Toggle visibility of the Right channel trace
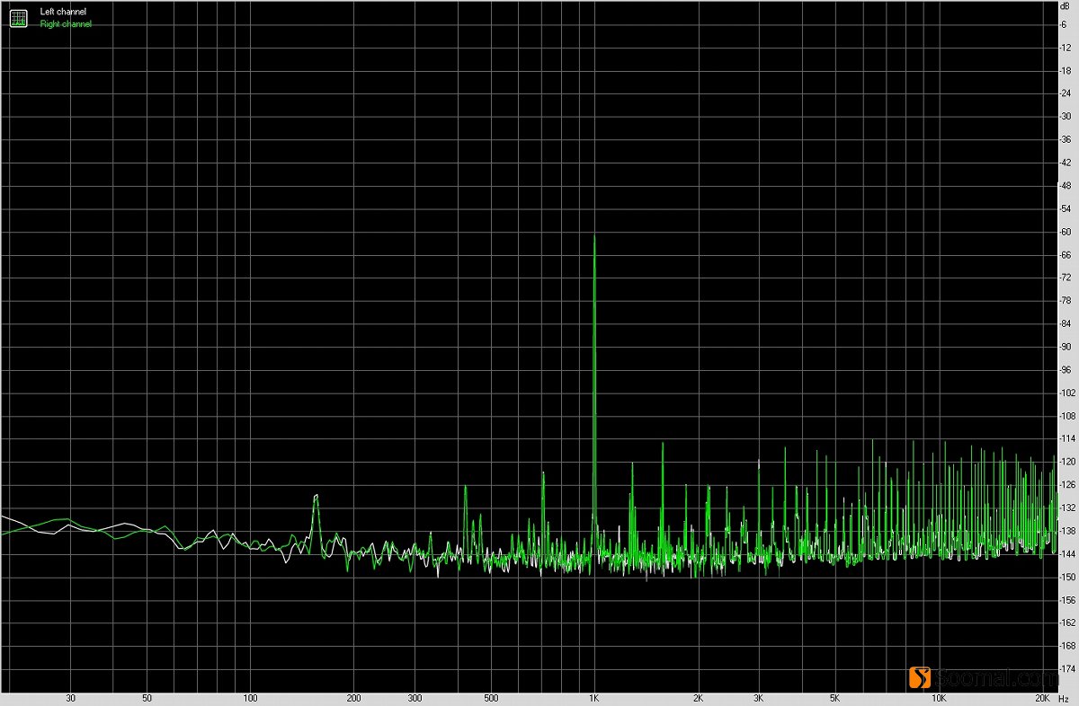 tap(65, 23)
